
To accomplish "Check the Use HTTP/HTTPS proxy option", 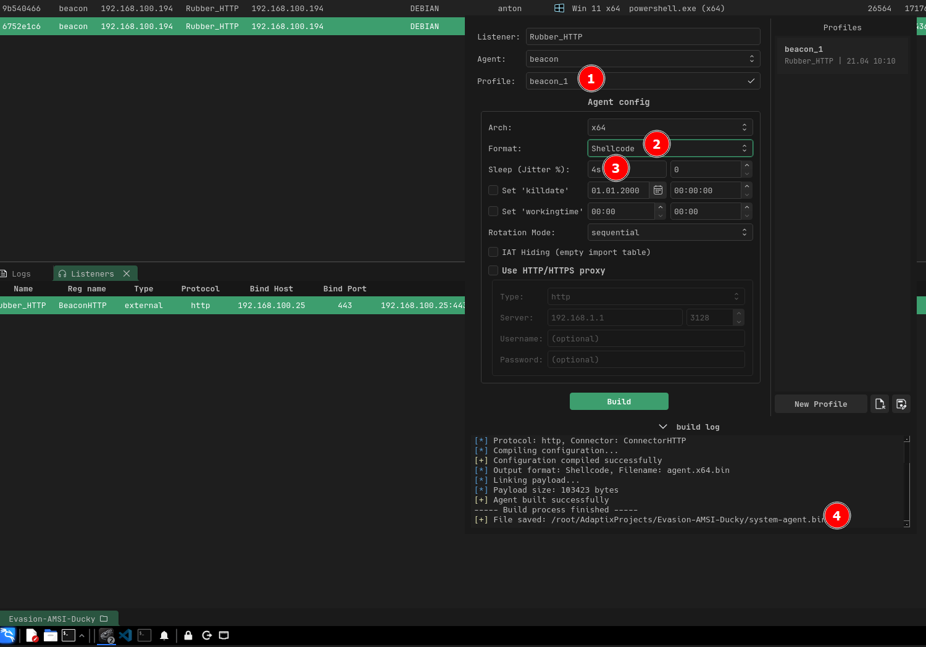I will pos(493,270).
